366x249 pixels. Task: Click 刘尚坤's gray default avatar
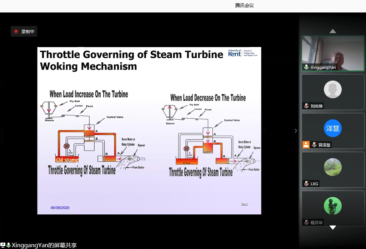pyautogui.click(x=333, y=89)
